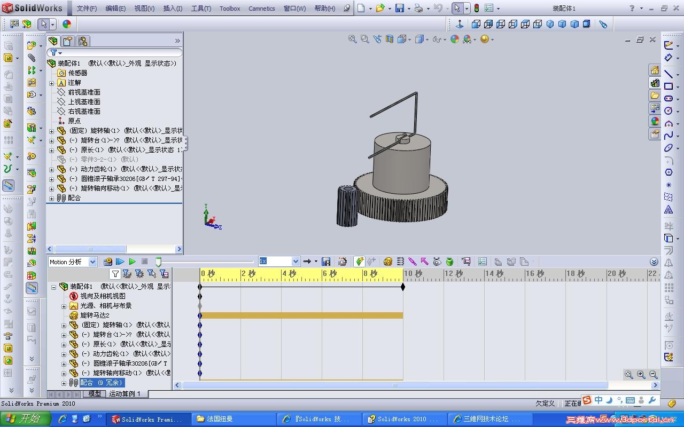Select 旋转马达2 in the motion tree
684x427 pixels.
tap(95, 315)
